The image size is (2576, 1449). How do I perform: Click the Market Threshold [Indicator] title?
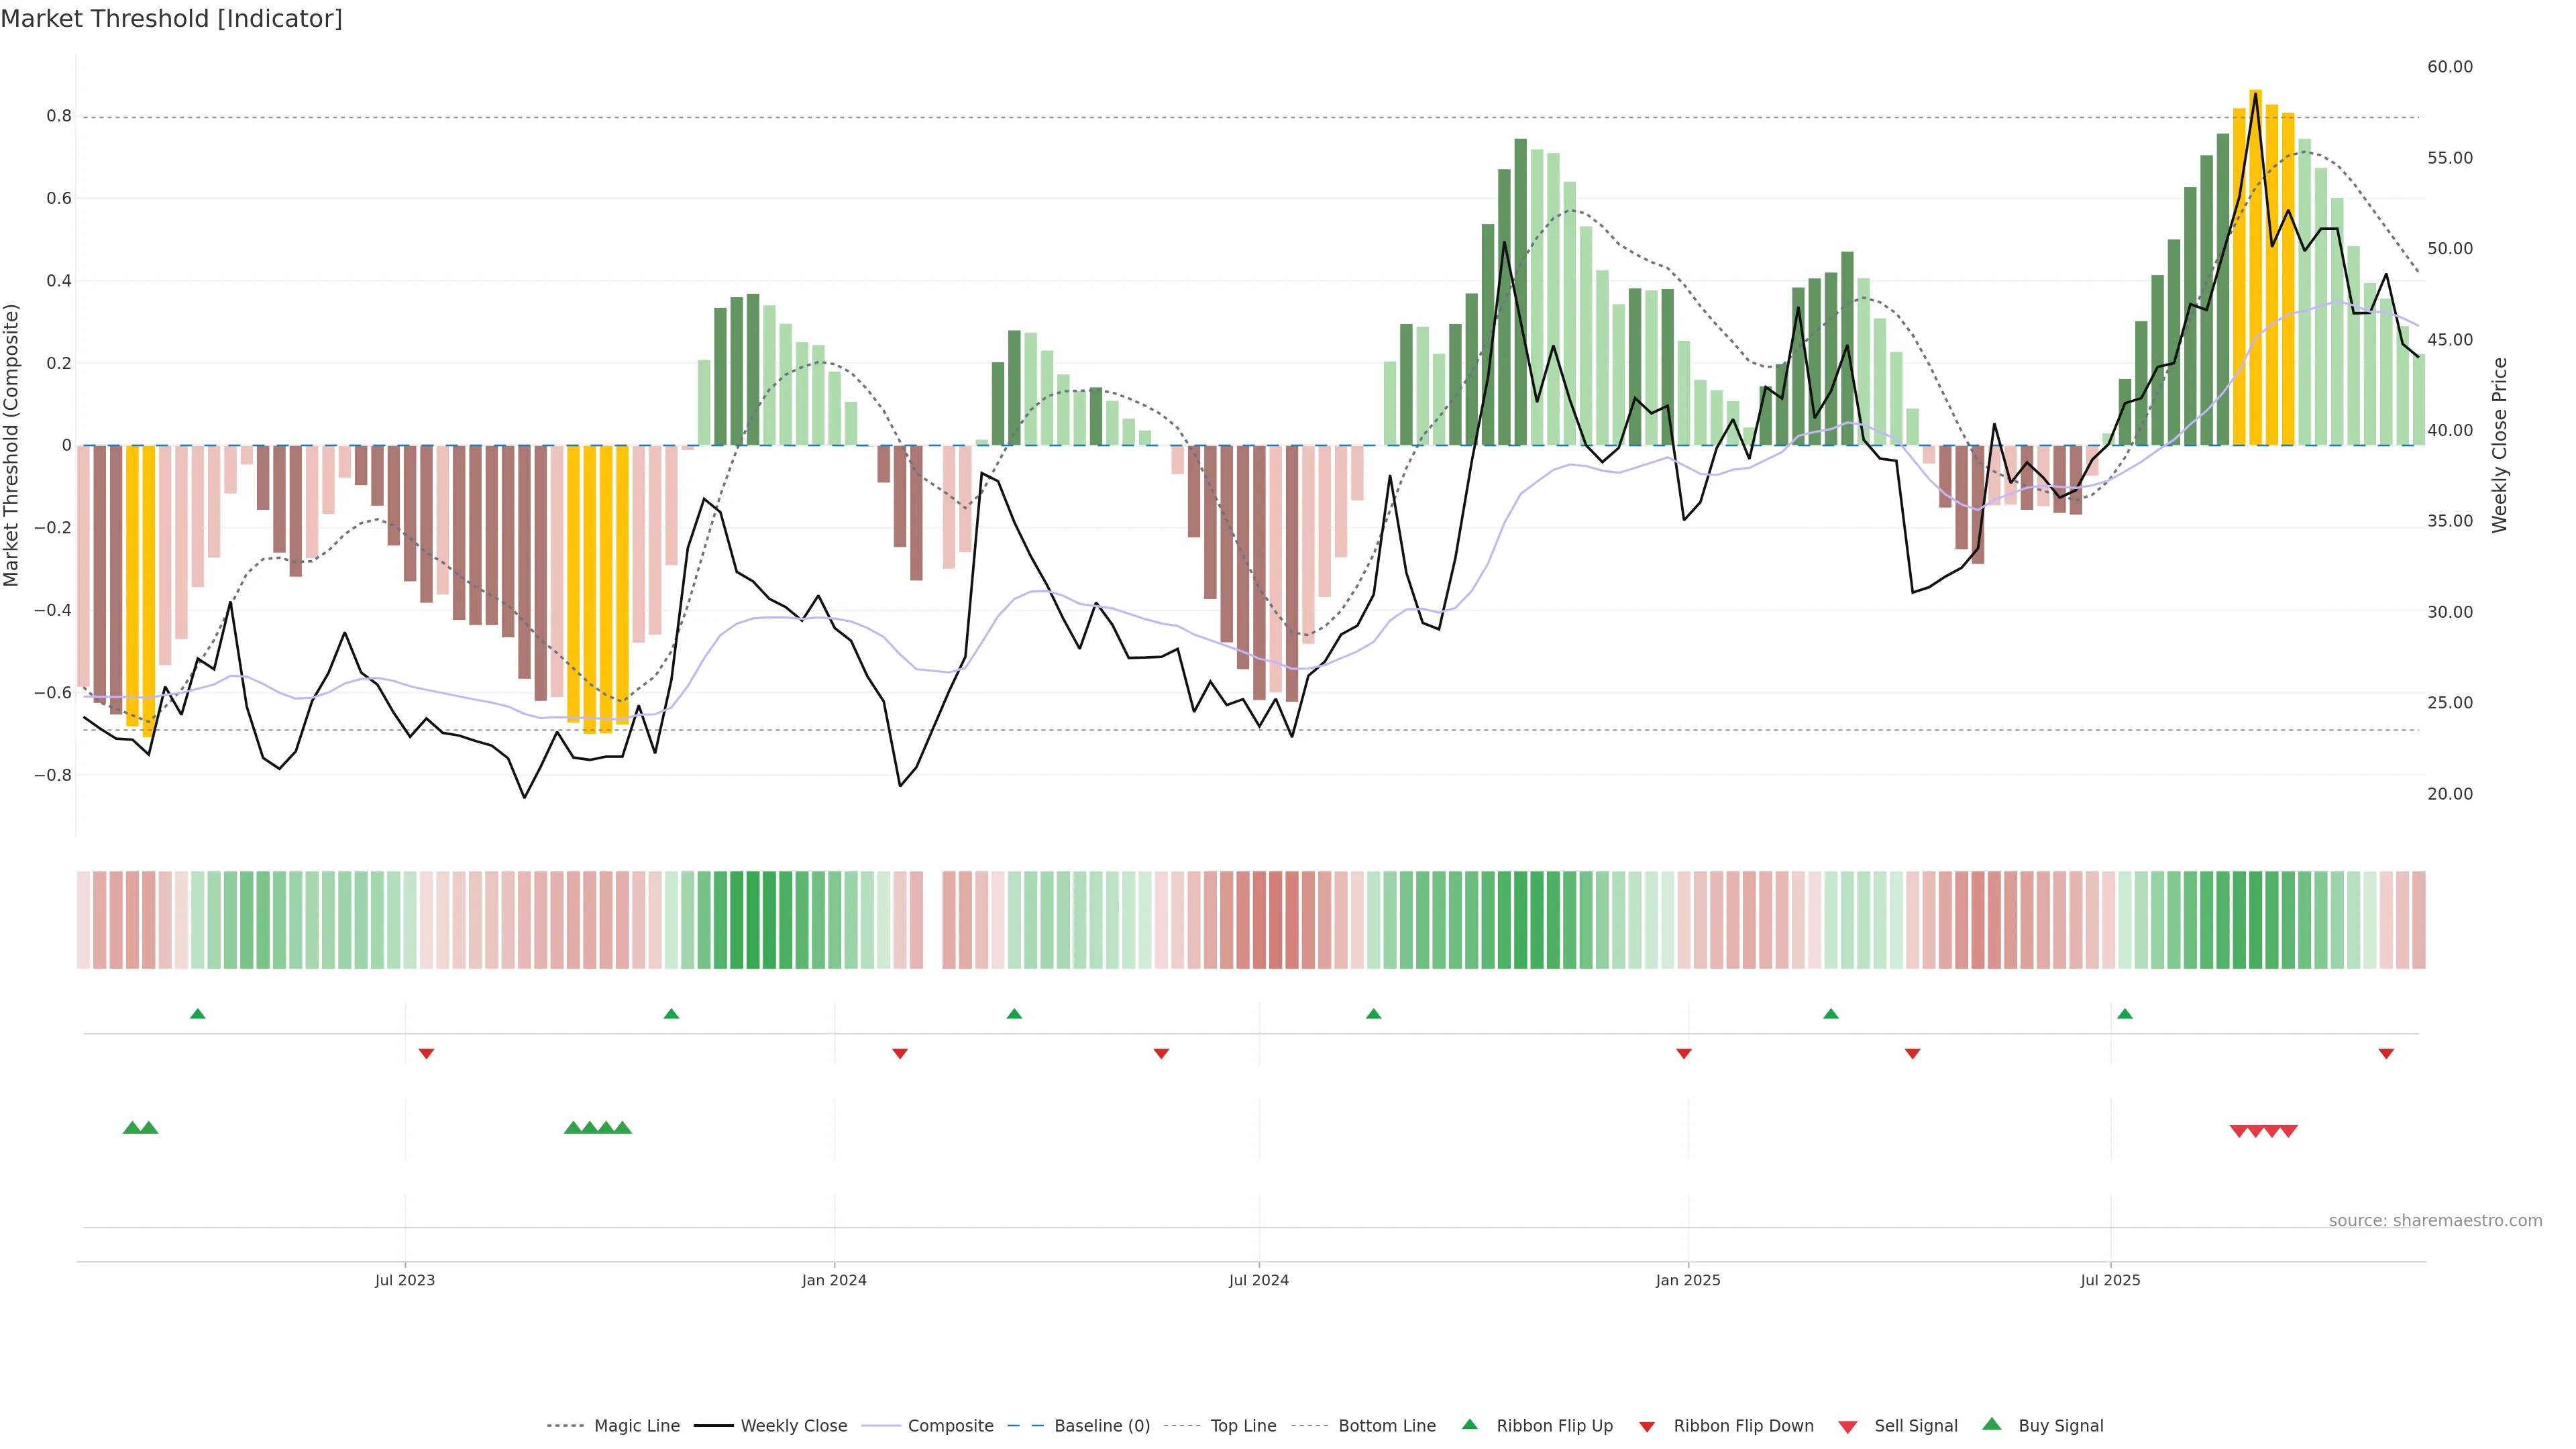tap(171, 19)
